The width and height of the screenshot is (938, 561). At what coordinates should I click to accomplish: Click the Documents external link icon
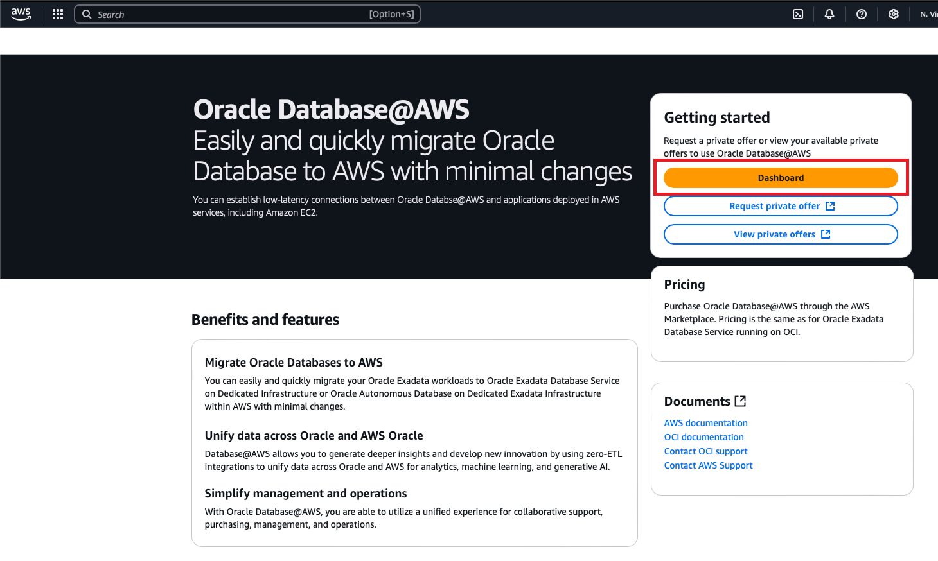pos(741,401)
